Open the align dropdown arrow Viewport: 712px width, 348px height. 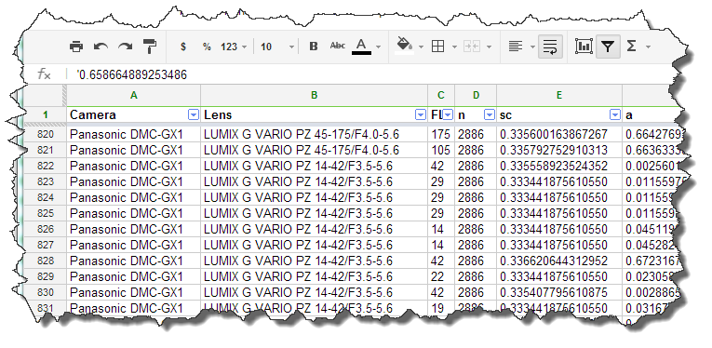[x=532, y=47]
